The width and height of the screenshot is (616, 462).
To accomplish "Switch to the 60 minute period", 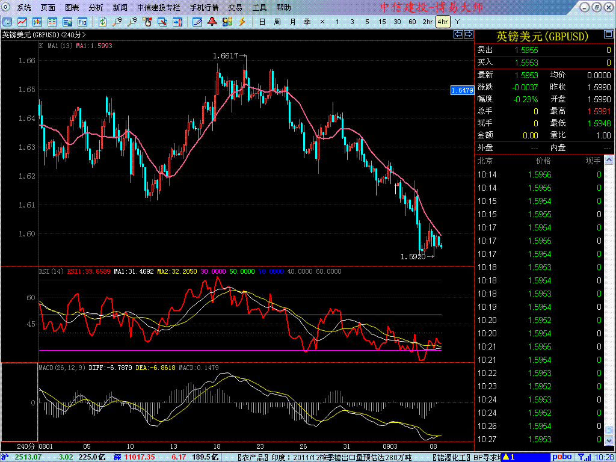I will [412, 22].
